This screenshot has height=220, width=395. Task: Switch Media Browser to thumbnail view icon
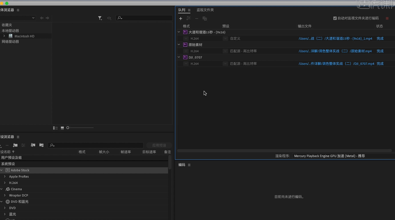pos(62,127)
